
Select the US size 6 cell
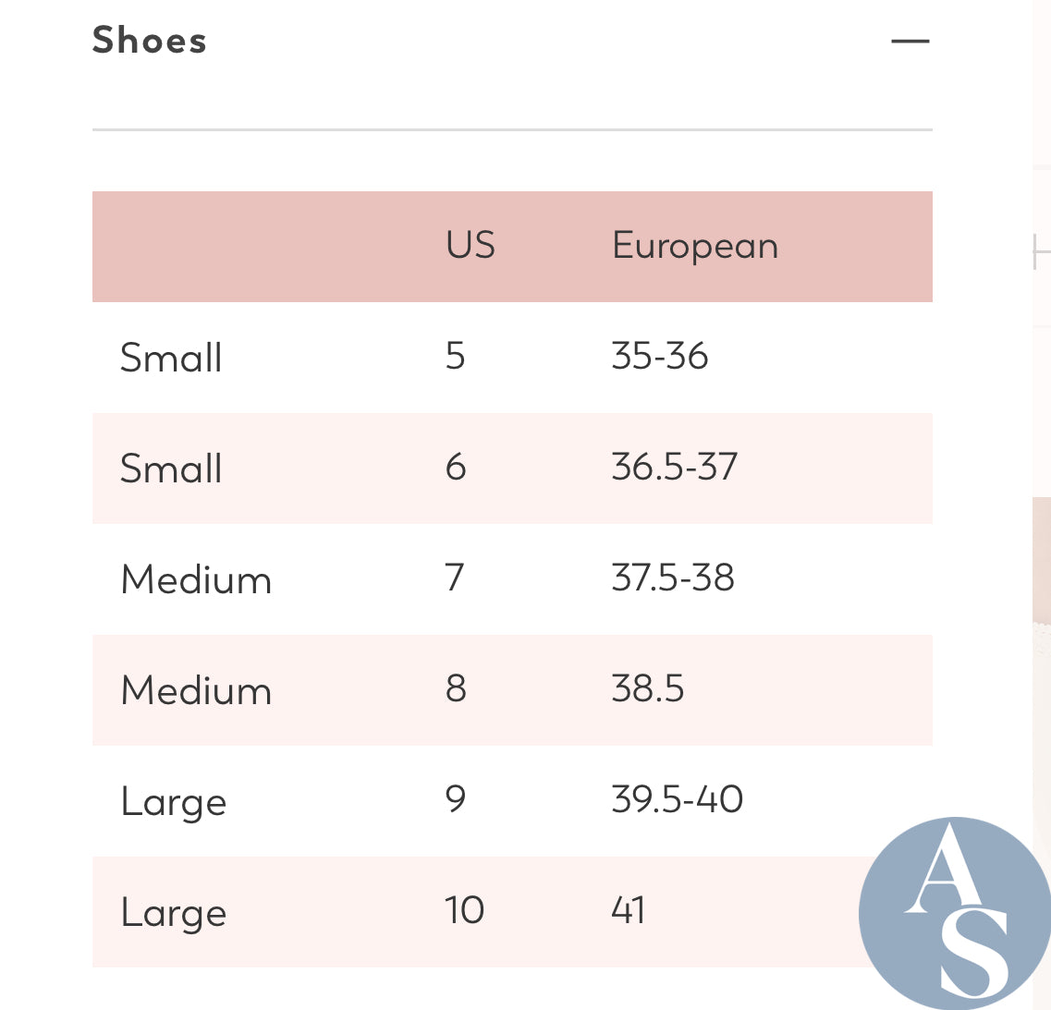[x=456, y=467]
